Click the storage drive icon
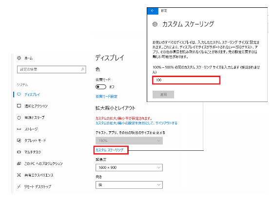Image resolution: width=273 pixels, height=203 pixels. 19,129
